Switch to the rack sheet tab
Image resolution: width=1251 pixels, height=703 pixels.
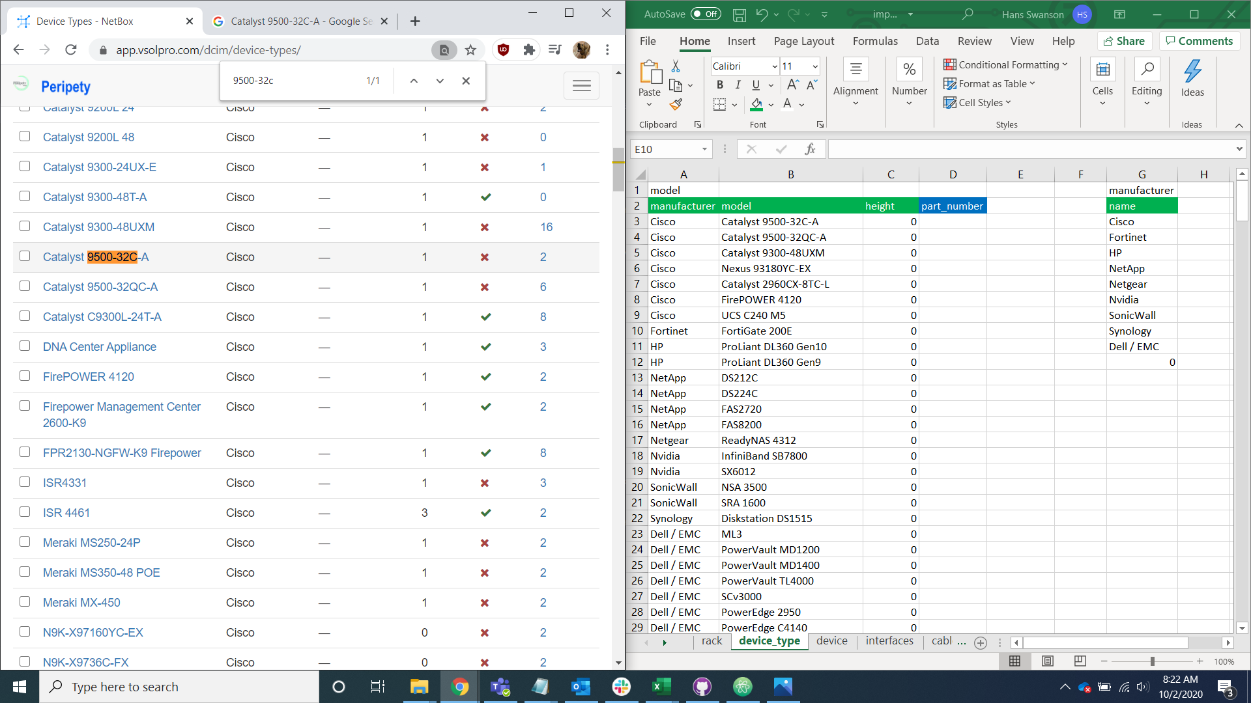712,641
